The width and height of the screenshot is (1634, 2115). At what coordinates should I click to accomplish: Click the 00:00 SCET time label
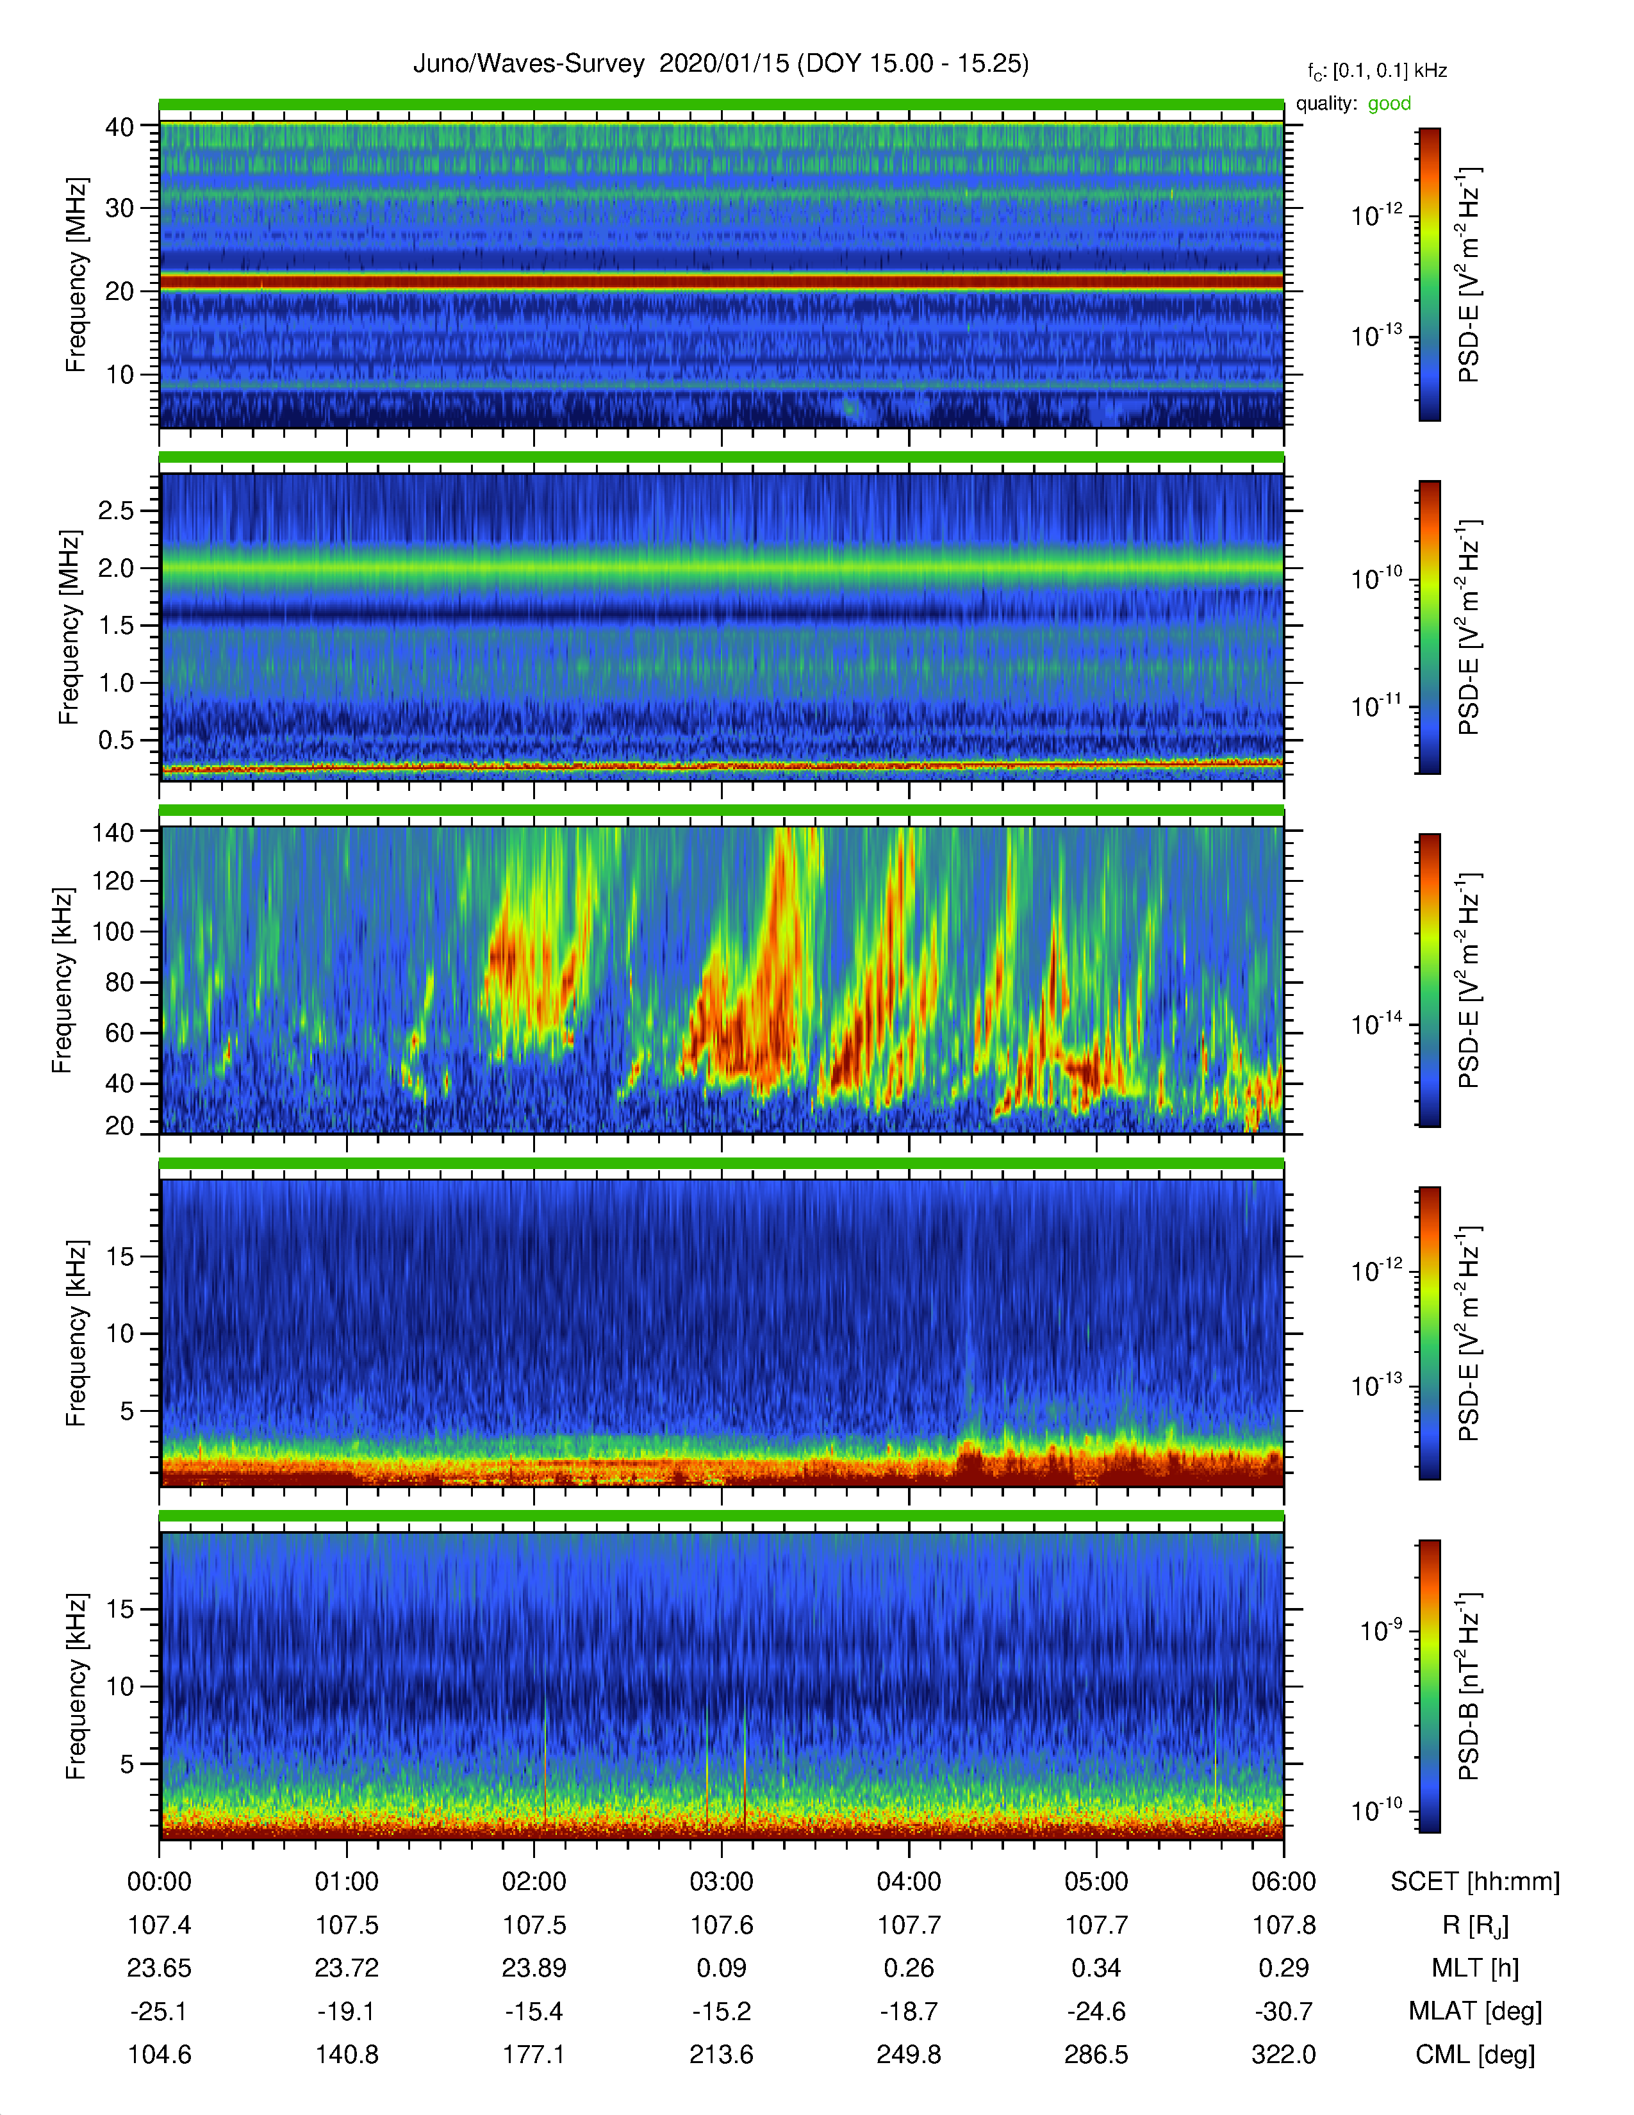click(160, 1882)
